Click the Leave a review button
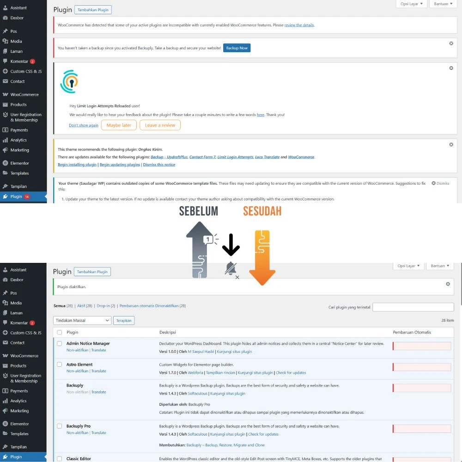Image resolution: width=462 pixels, height=462 pixels. pyautogui.click(x=160, y=125)
